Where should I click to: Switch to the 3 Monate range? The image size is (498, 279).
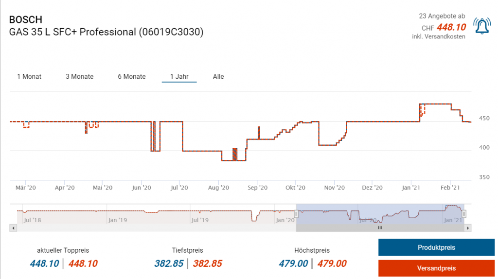80,76
